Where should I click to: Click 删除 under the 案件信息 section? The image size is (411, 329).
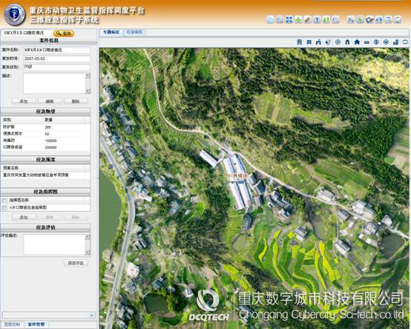76,101
